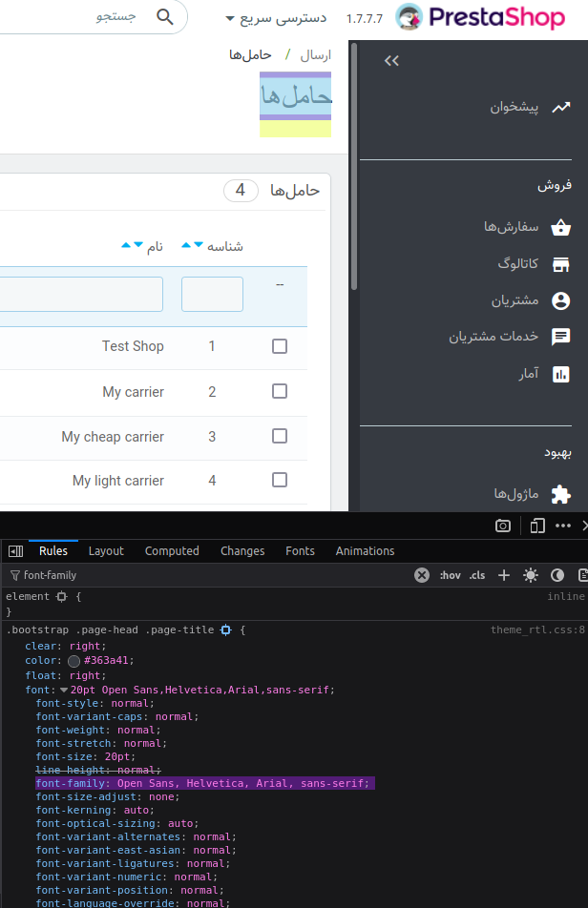Toggle the :hov pseudo-class panel
588x908 pixels.
pyautogui.click(x=451, y=575)
